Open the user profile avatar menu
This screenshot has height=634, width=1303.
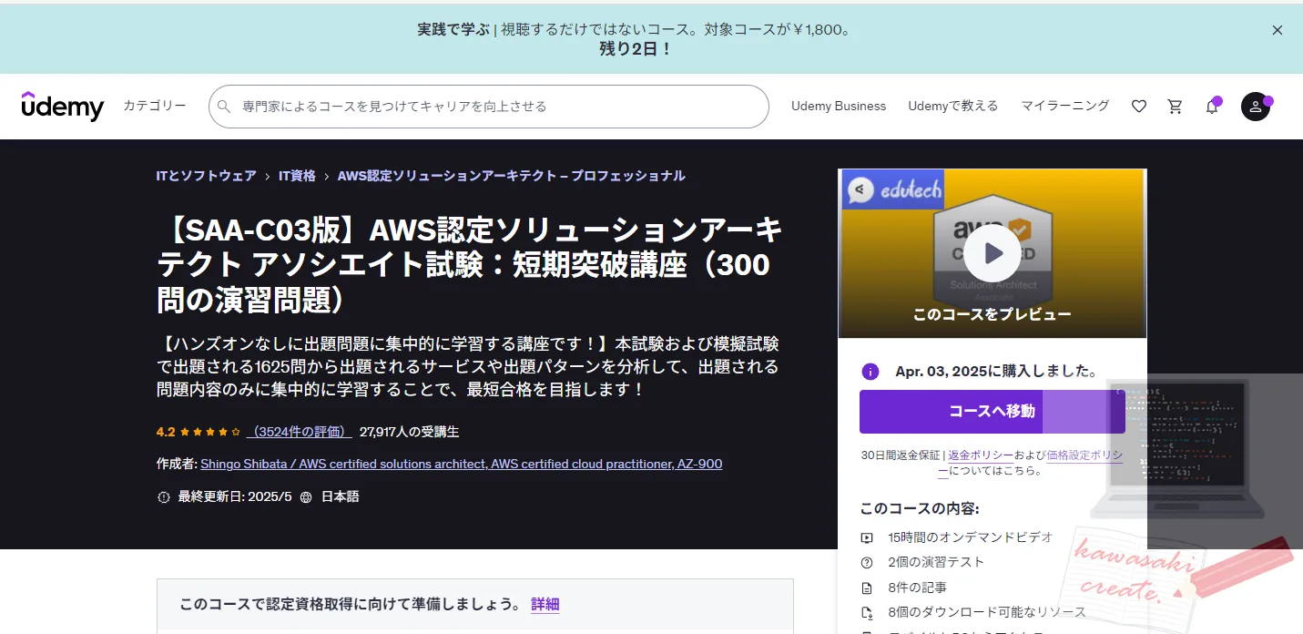pyautogui.click(x=1256, y=107)
